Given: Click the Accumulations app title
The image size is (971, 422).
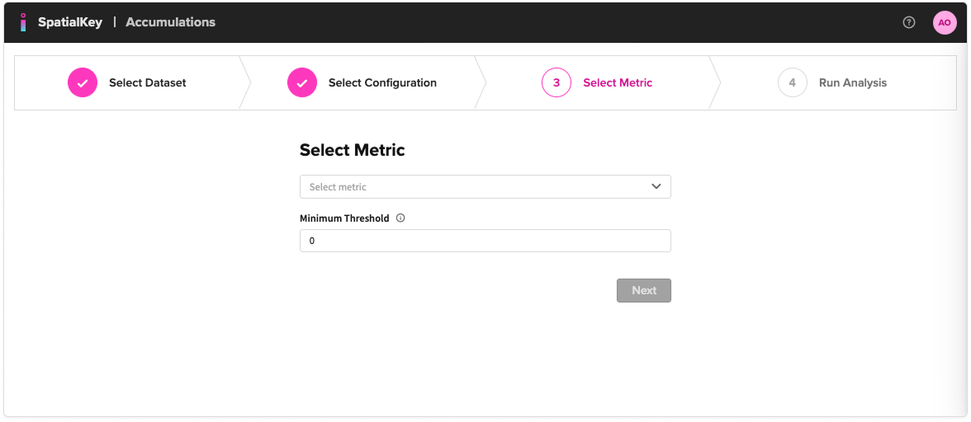Looking at the screenshot, I should coord(170,22).
